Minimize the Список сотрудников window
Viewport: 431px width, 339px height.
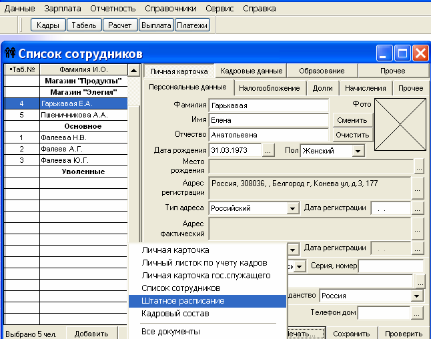[384, 53]
